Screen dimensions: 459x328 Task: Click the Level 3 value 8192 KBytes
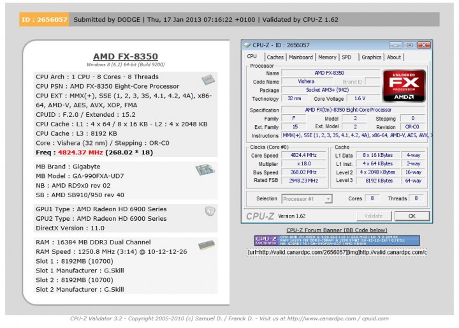(x=377, y=181)
